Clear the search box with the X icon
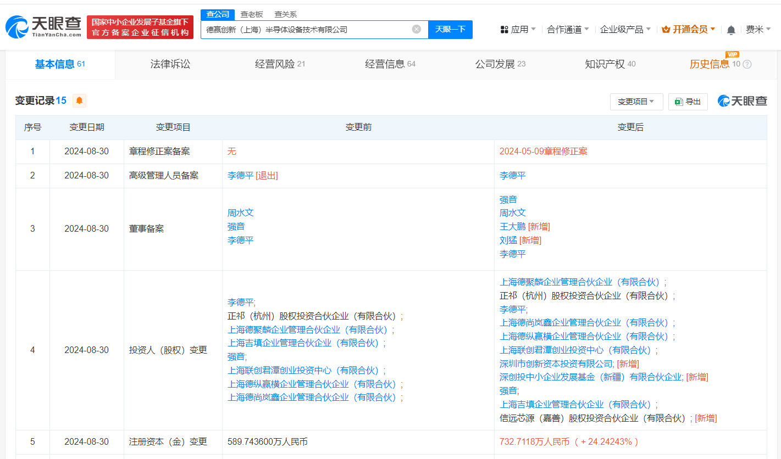 pos(417,29)
